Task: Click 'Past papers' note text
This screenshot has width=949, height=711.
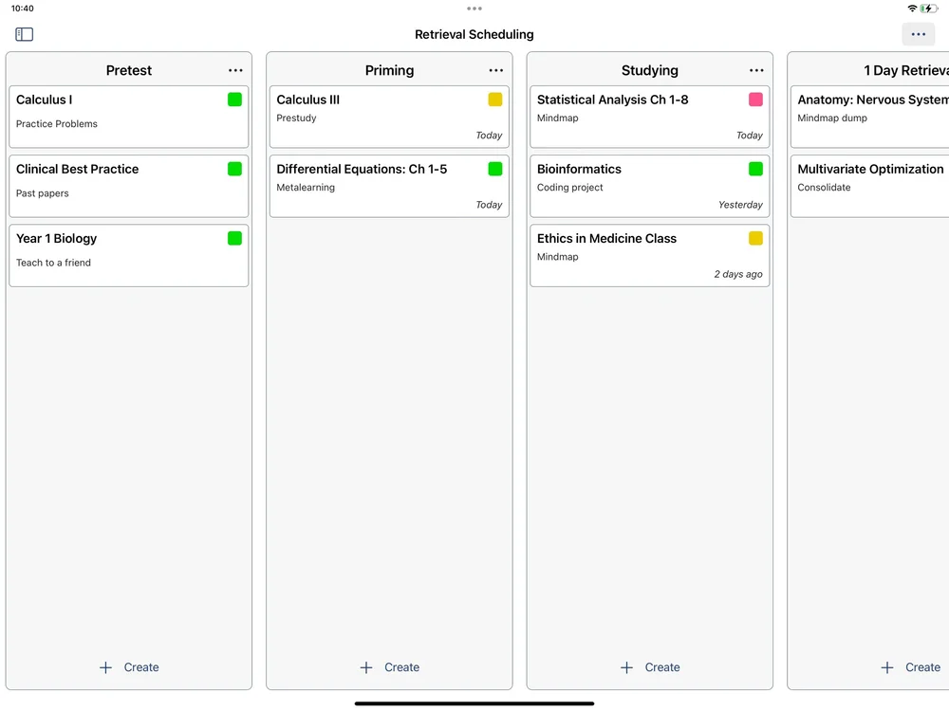Action: pyautogui.click(x=43, y=193)
